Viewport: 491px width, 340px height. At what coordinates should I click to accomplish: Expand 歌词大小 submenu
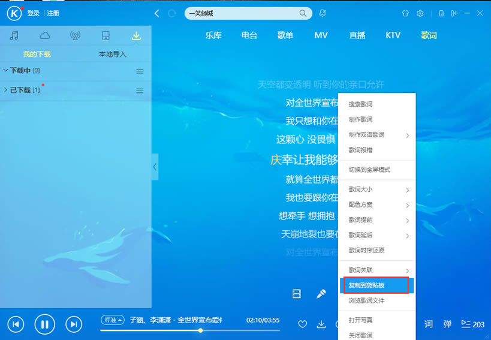pos(377,189)
